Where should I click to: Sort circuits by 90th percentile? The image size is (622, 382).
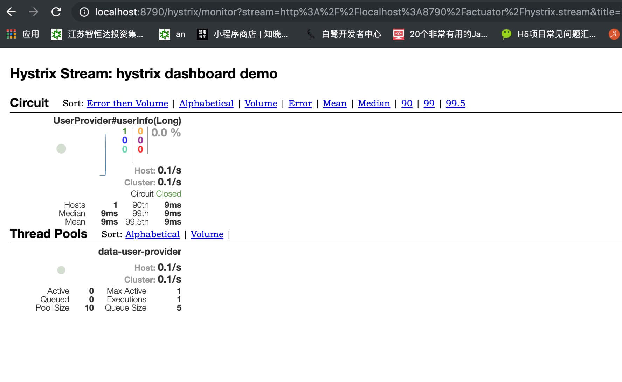407,104
